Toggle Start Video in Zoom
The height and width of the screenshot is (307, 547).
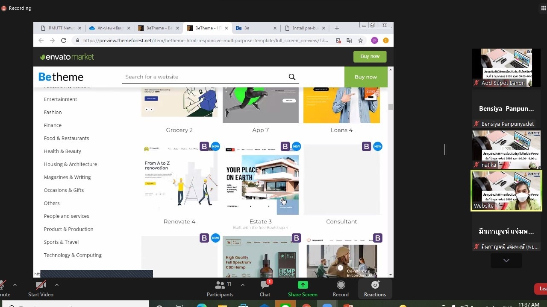pyautogui.click(x=41, y=289)
